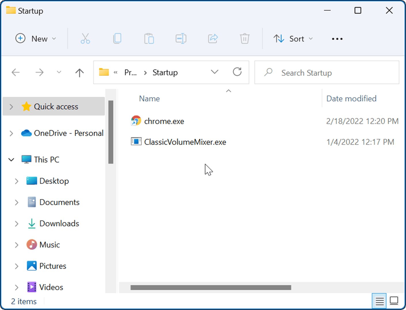Click the navigation pane vertical scrollbar

[x=111, y=132]
